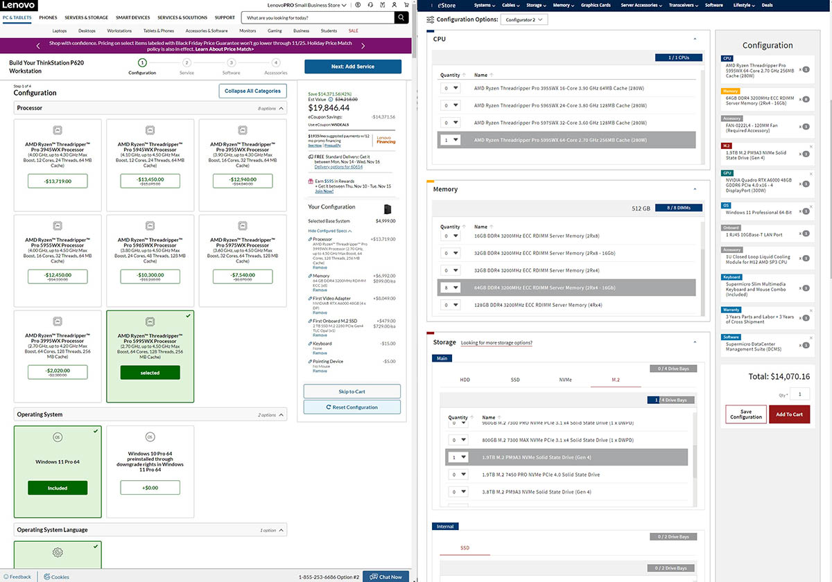Click the Feedback icon in Lenovo footer
This screenshot has height=582, width=832.
pyautogui.click(x=6, y=576)
